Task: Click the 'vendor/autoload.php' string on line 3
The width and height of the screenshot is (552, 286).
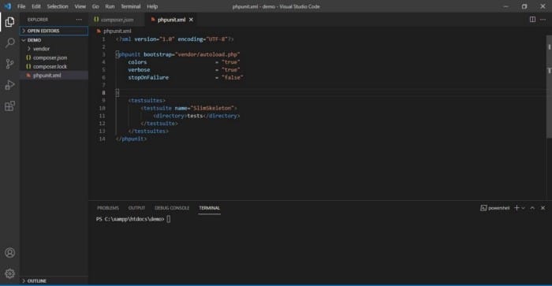Action: point(207,54)
